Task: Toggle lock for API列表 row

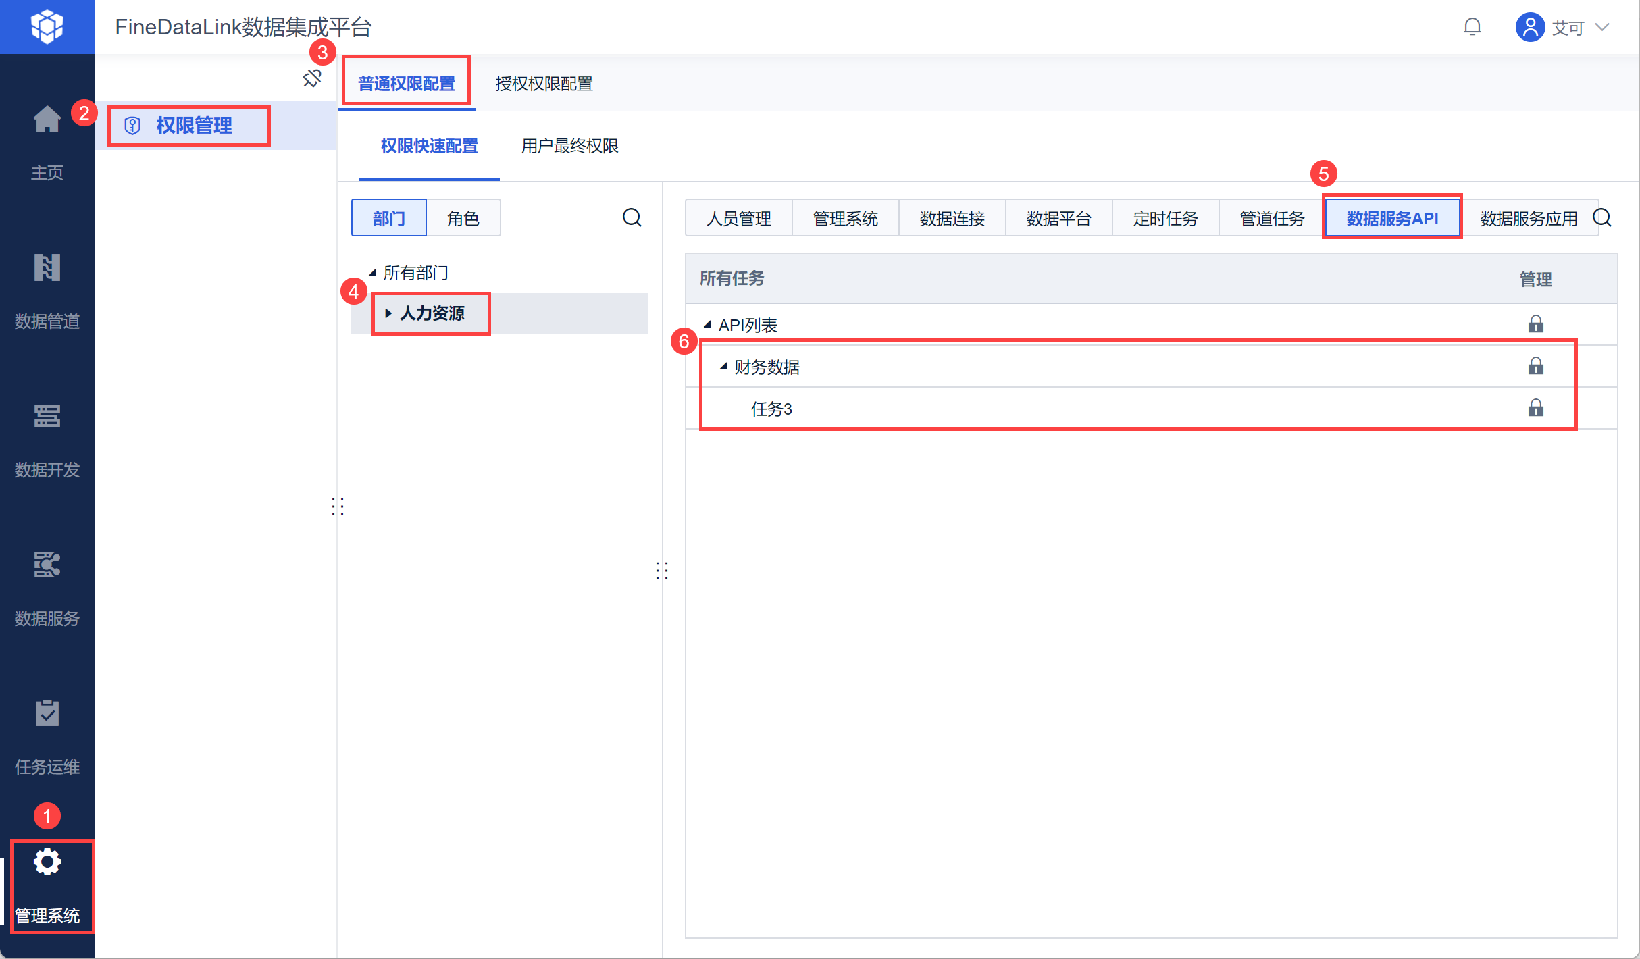Action: (1535, 324)
